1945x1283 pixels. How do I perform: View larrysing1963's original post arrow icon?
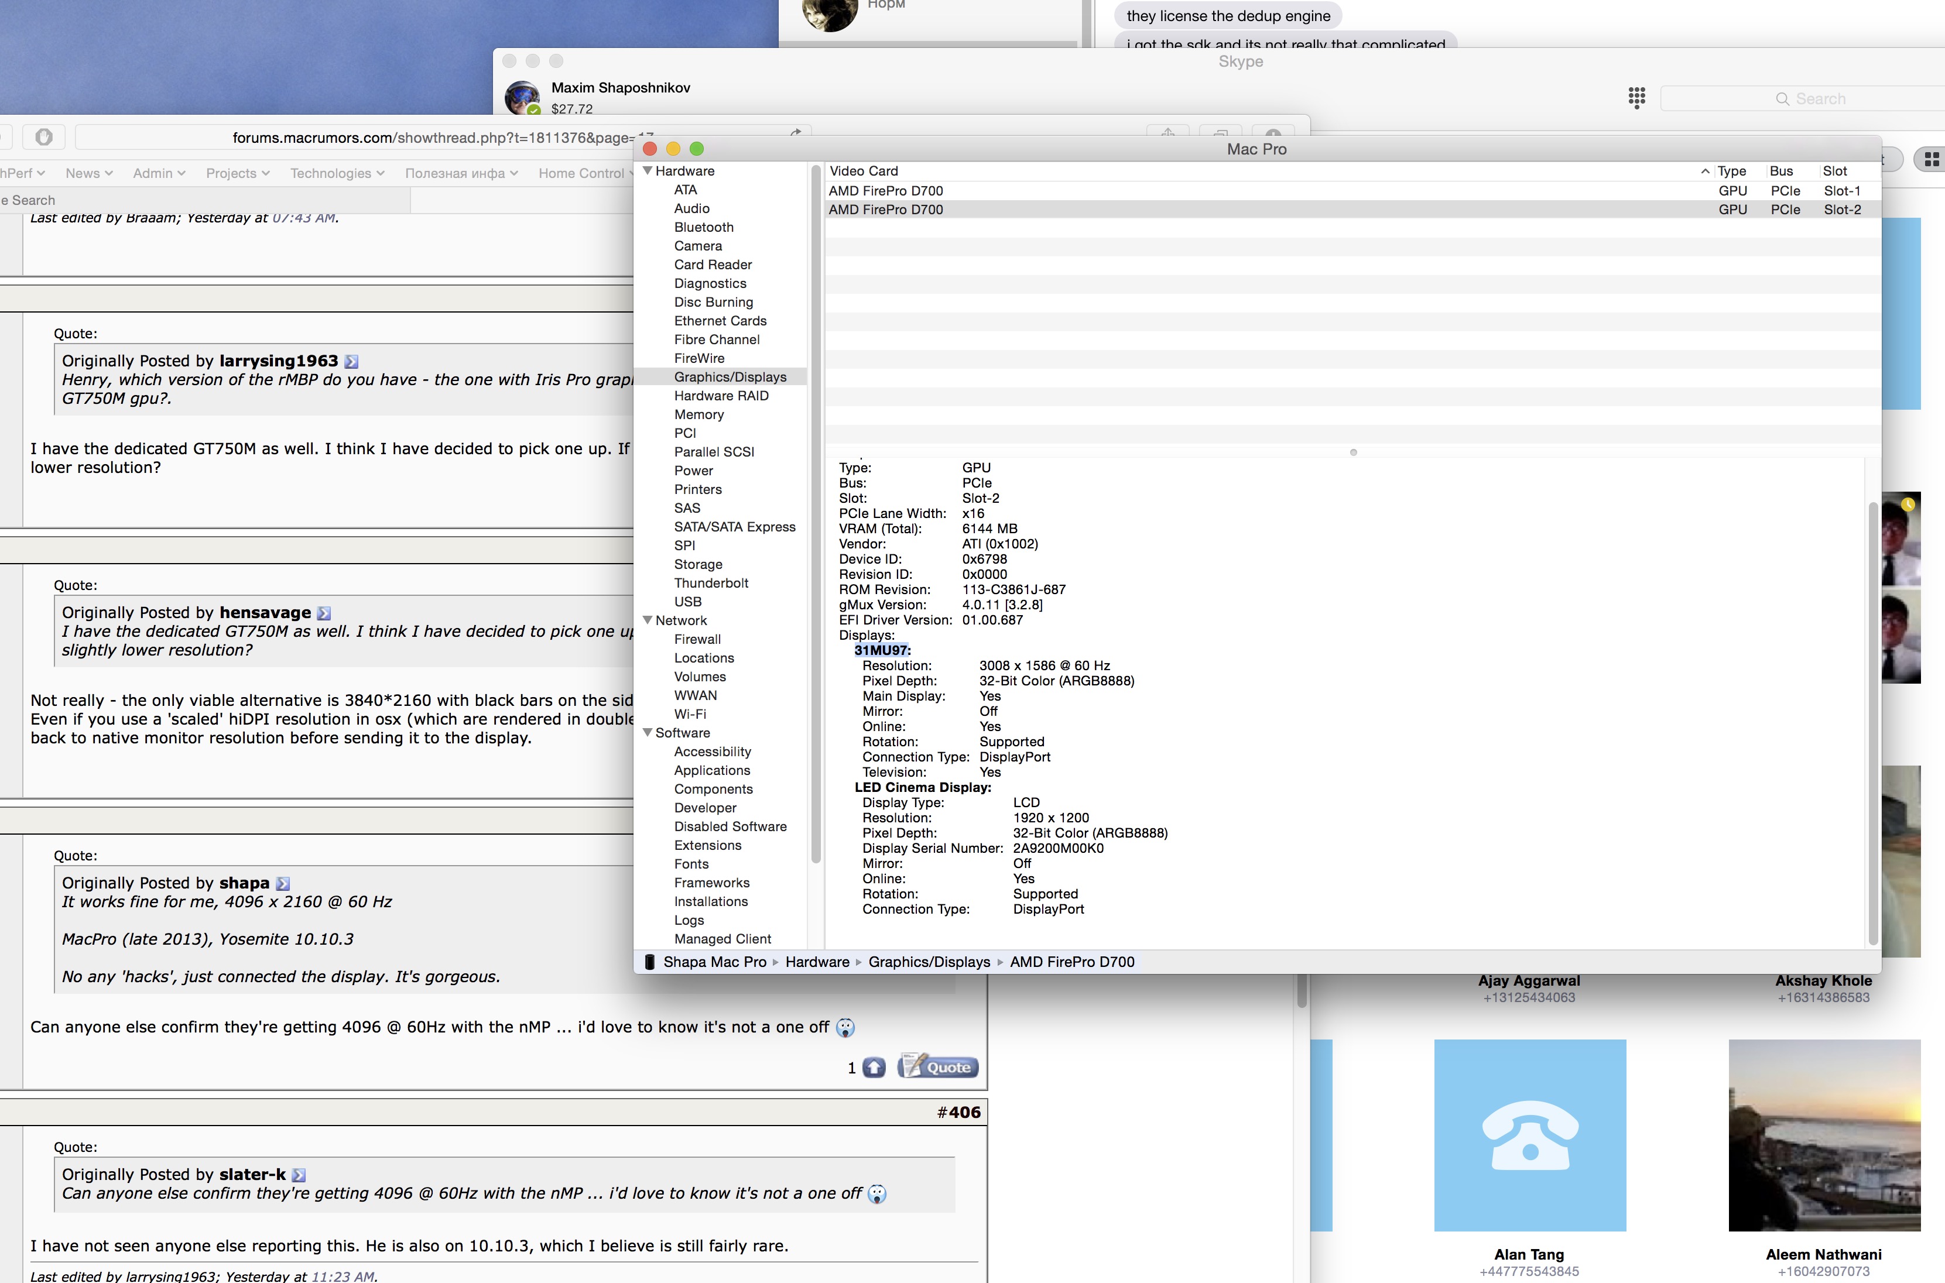351,362
